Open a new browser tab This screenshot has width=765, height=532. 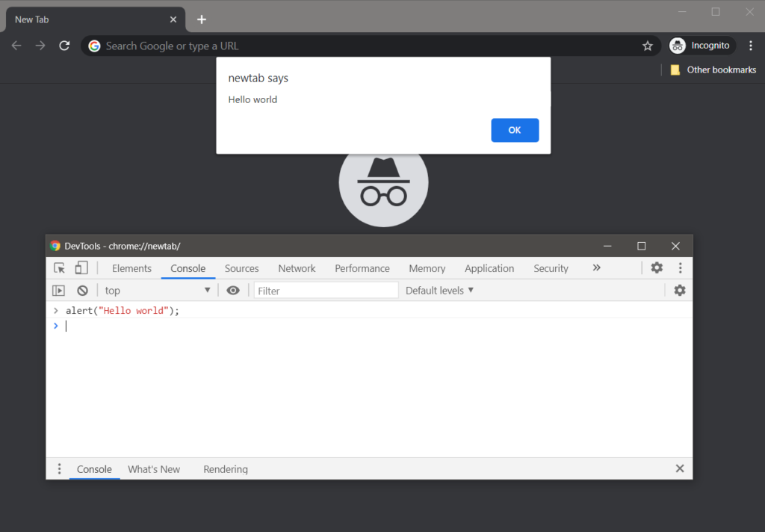click(x=201, y=19)
